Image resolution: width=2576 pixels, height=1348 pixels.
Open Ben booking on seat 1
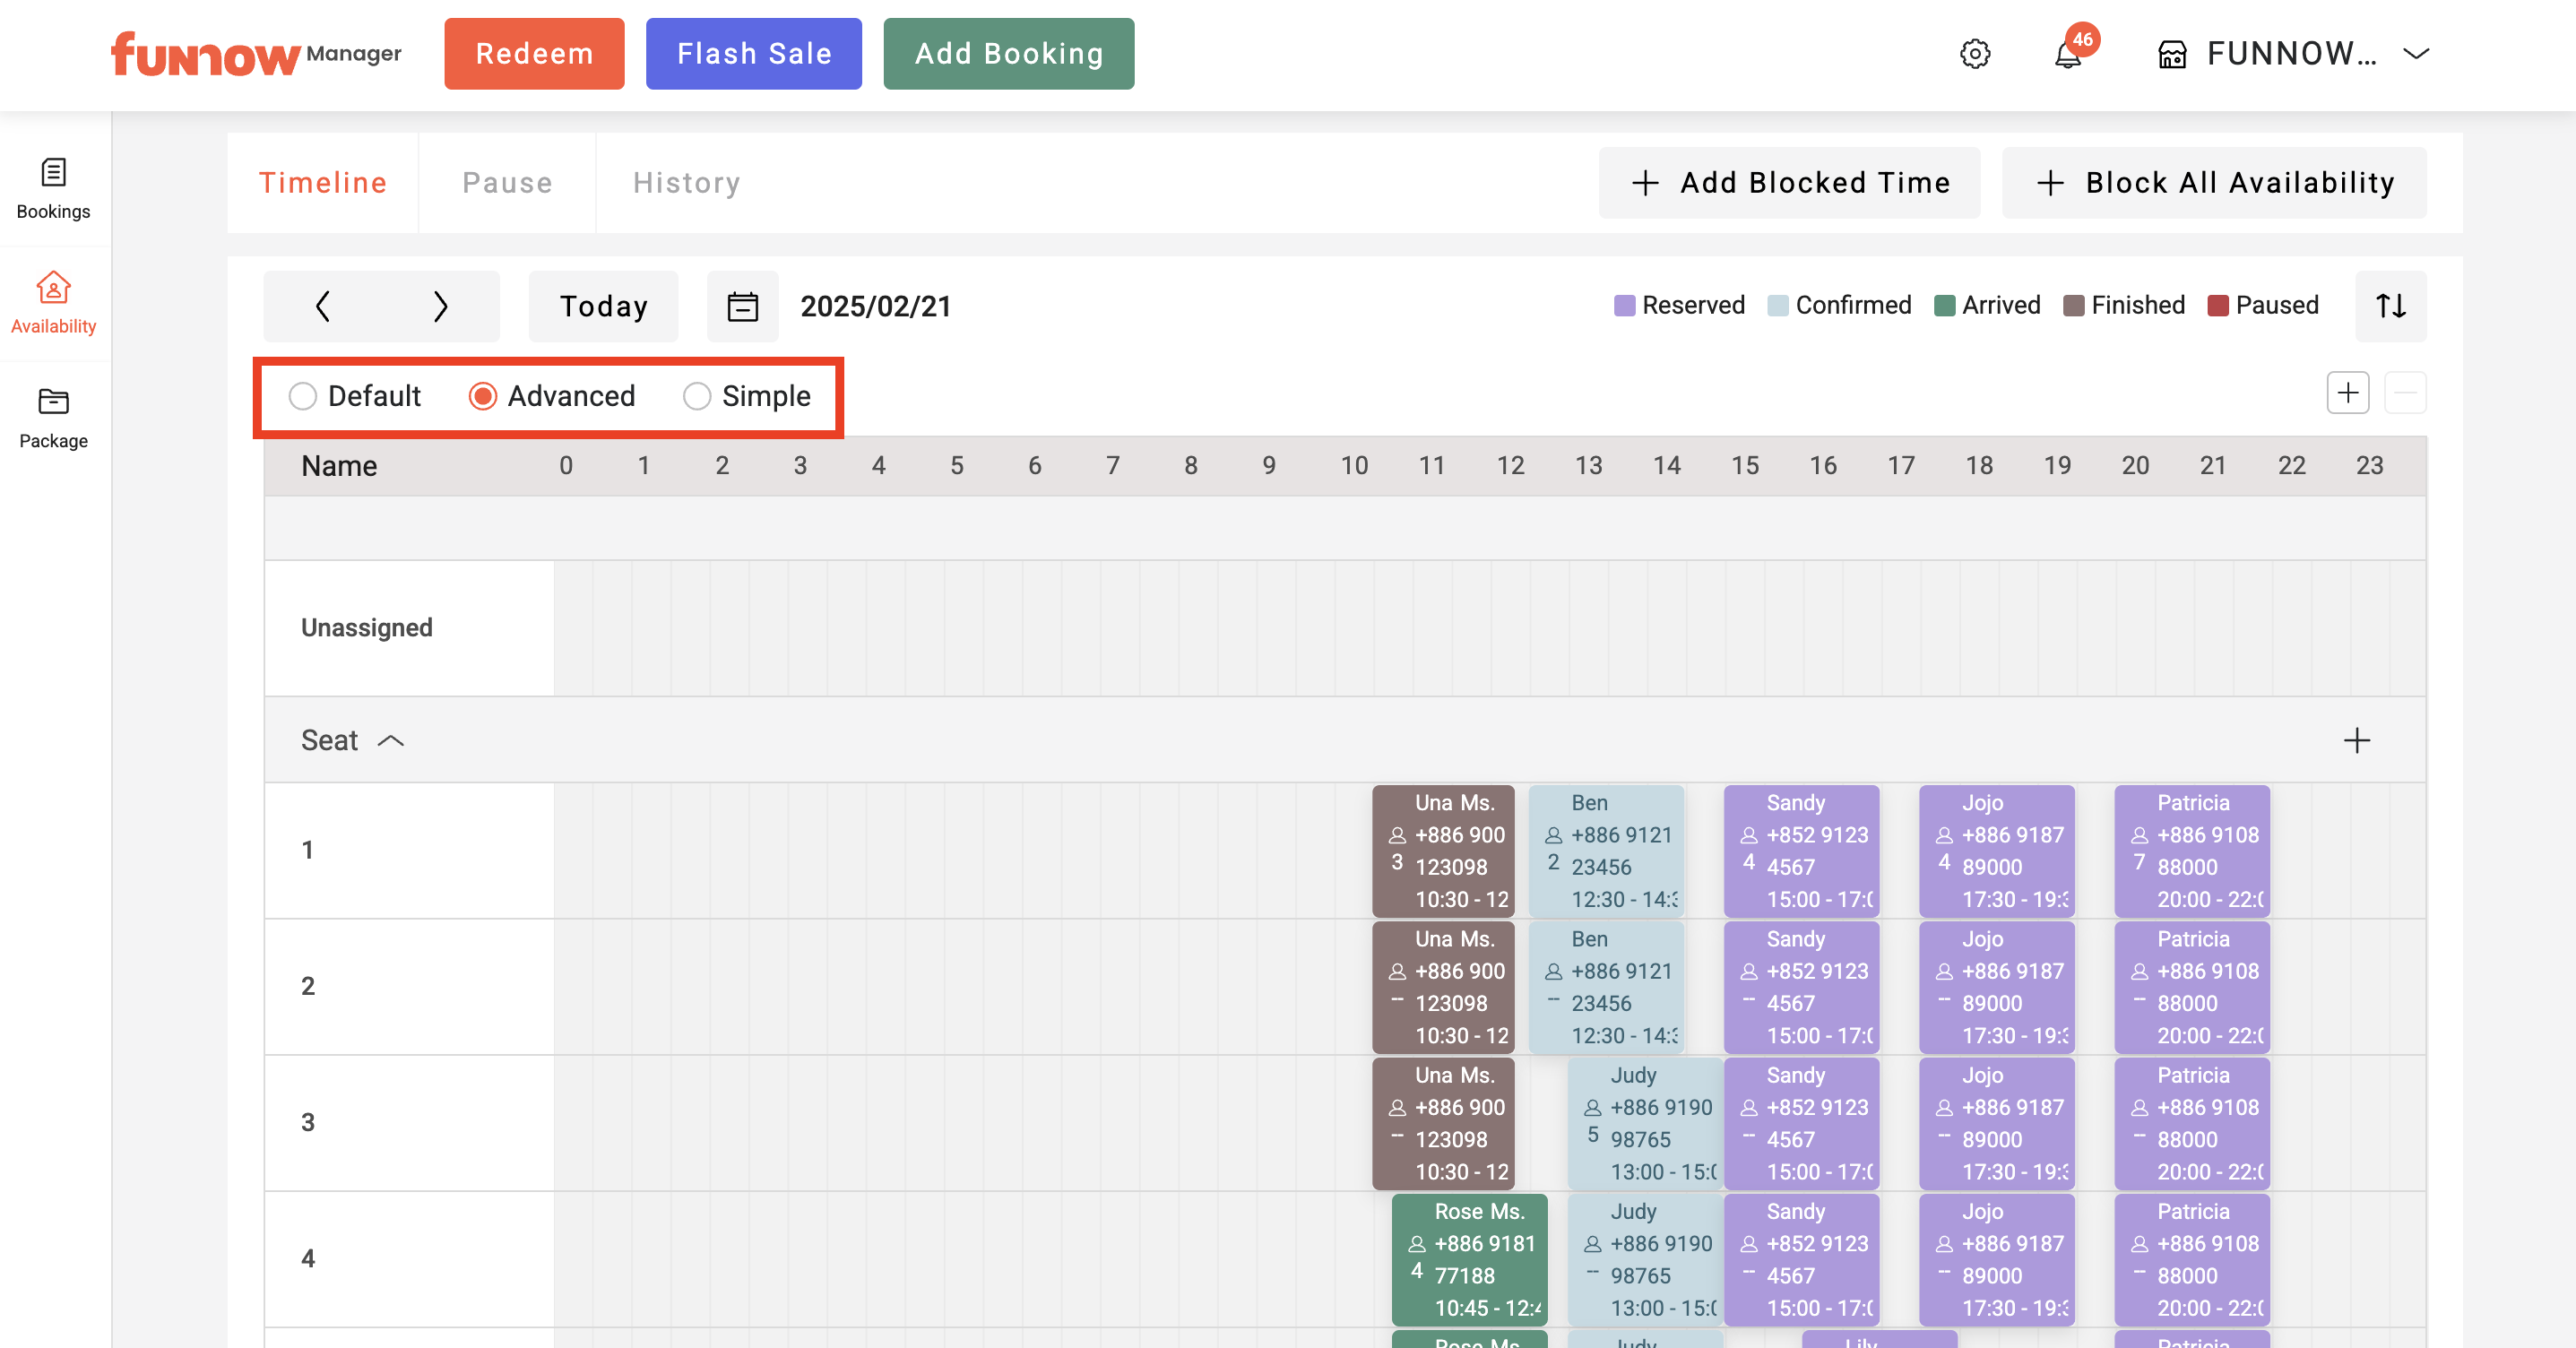tap(1606, 851)
